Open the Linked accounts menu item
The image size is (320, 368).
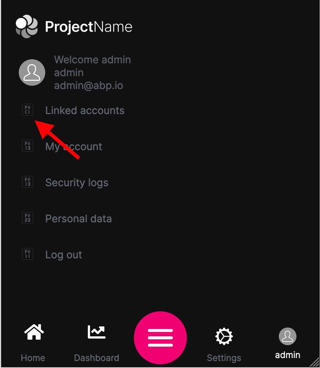tap(85, 110)
